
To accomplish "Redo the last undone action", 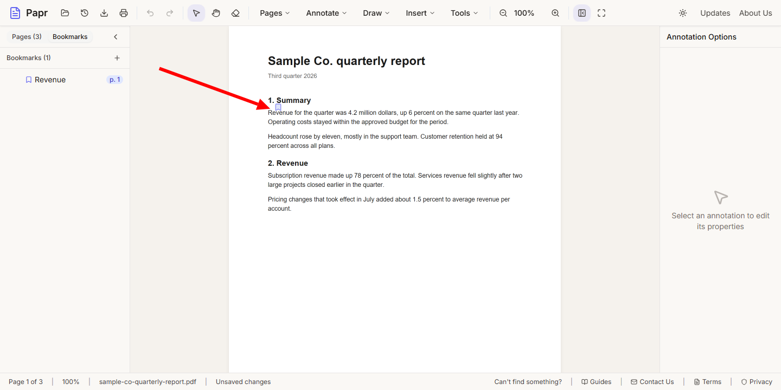I will point(170,13).
